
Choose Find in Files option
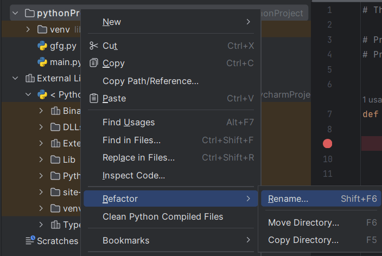pos(131,140)
